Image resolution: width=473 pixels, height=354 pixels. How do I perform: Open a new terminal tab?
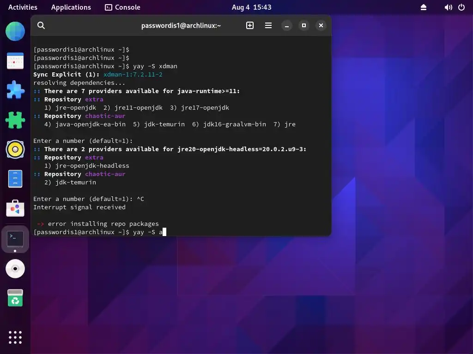pyautogui.click(x=250, y=26)
